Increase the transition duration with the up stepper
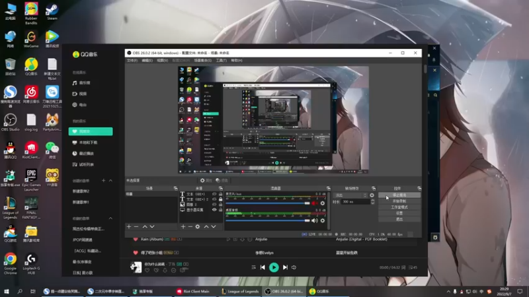The width and height of the screenshot is (529, 297). tap(372, 201)
